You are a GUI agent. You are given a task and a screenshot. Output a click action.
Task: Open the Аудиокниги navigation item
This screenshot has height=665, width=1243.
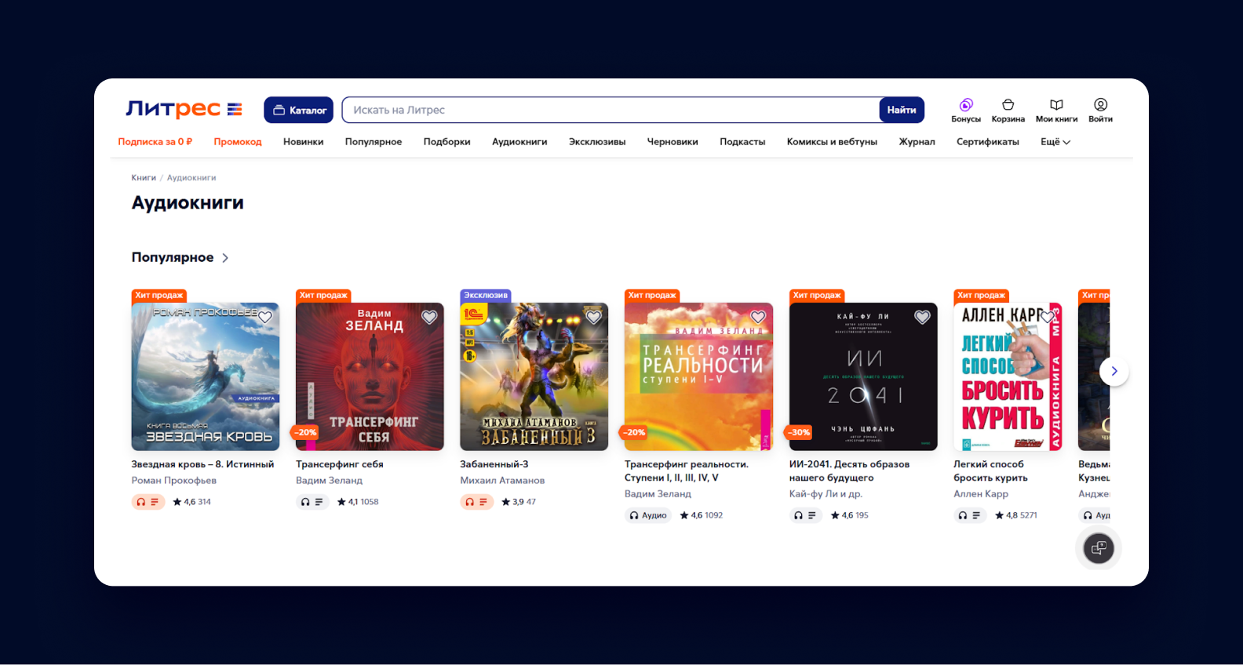click(519, 142)
